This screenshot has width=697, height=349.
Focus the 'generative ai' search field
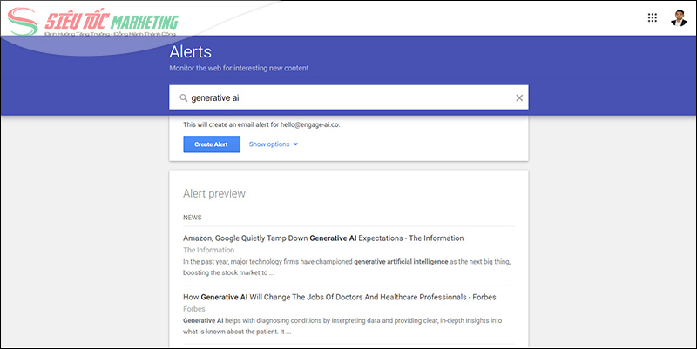[x=348, y=98]
